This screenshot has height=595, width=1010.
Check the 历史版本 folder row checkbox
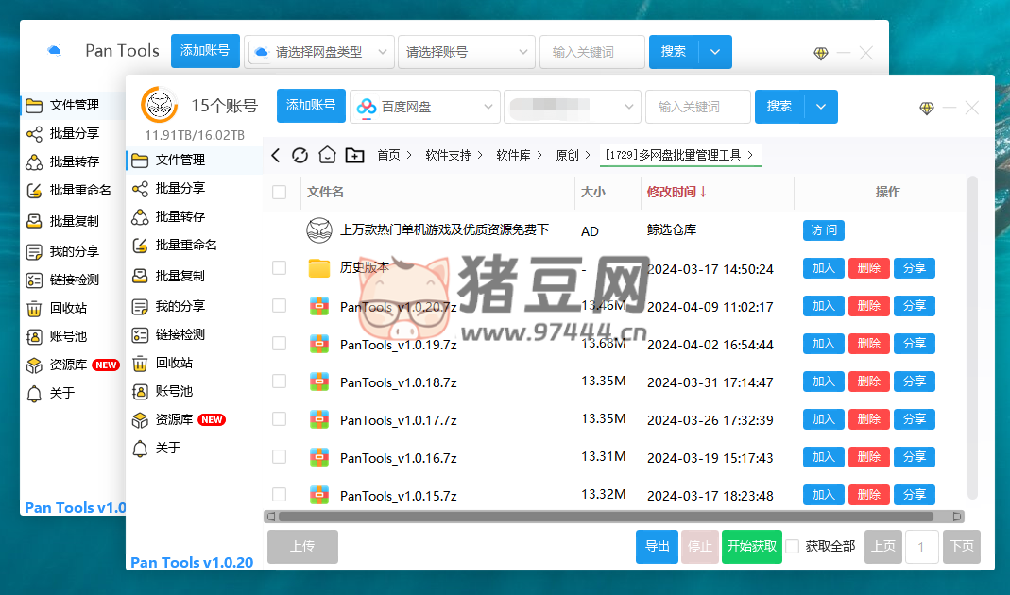tap(279, 268)
